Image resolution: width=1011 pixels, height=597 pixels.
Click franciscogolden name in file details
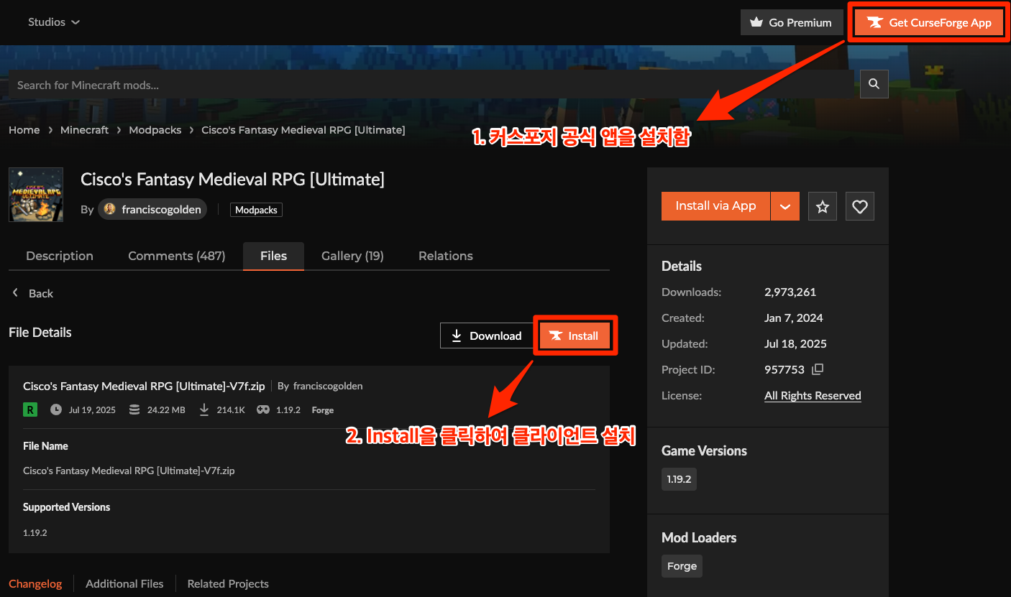tap(327, 387)
